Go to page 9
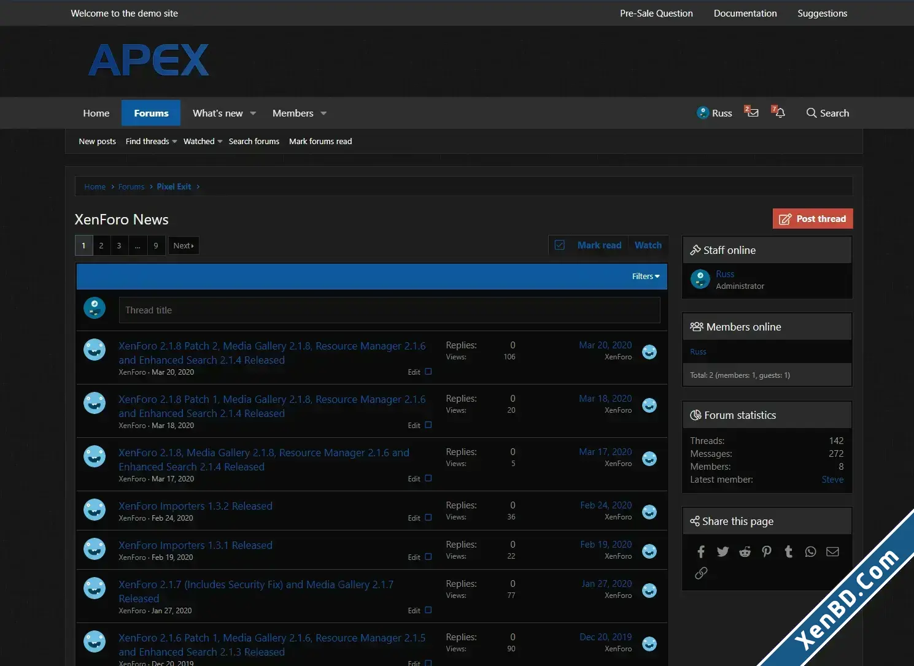The height and width of the screenshot is (666, 914). click(156, 246)
